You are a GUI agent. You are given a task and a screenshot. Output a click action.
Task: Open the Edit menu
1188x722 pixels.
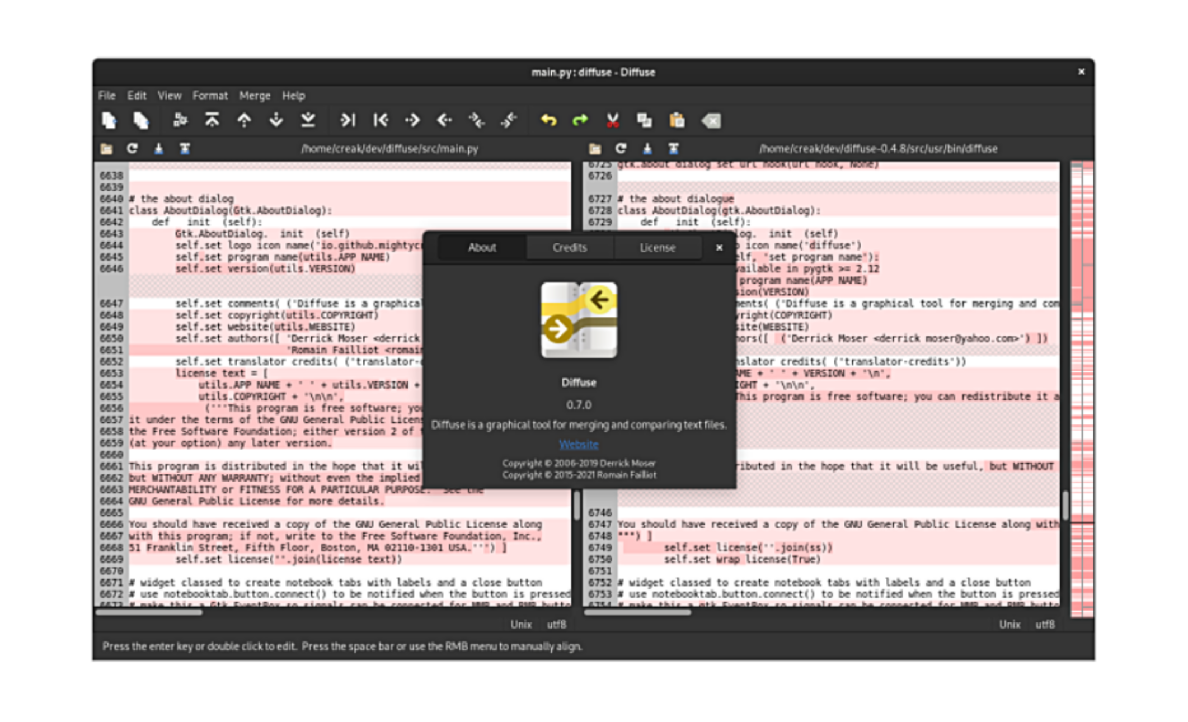pyautogui.click(x=137, y=96)
